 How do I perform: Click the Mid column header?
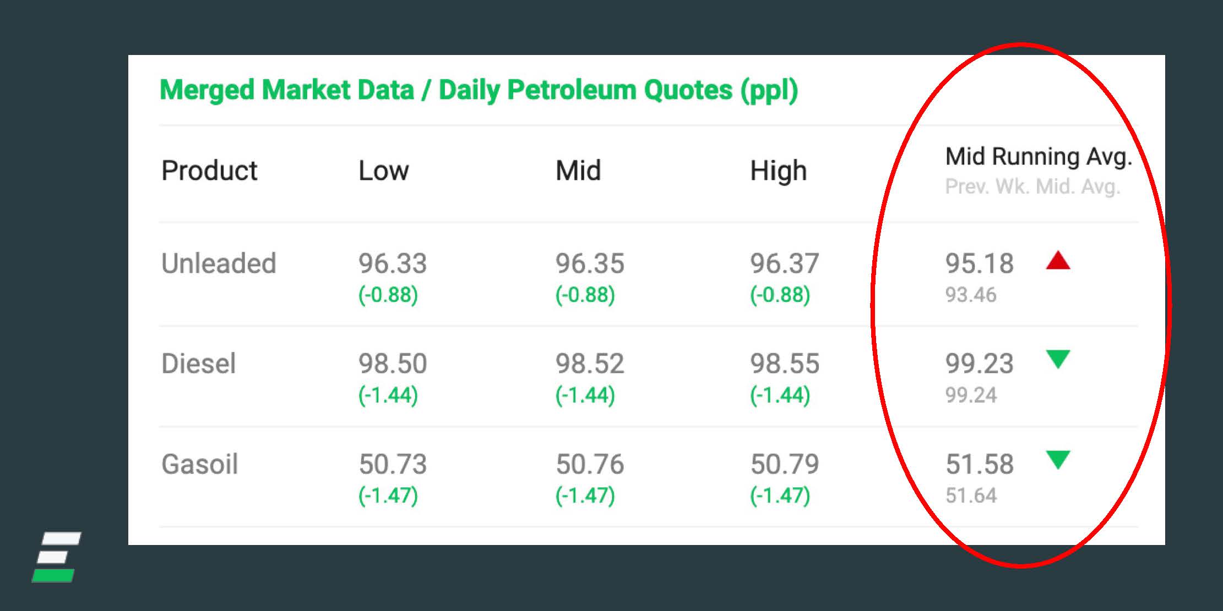point(578,170)
